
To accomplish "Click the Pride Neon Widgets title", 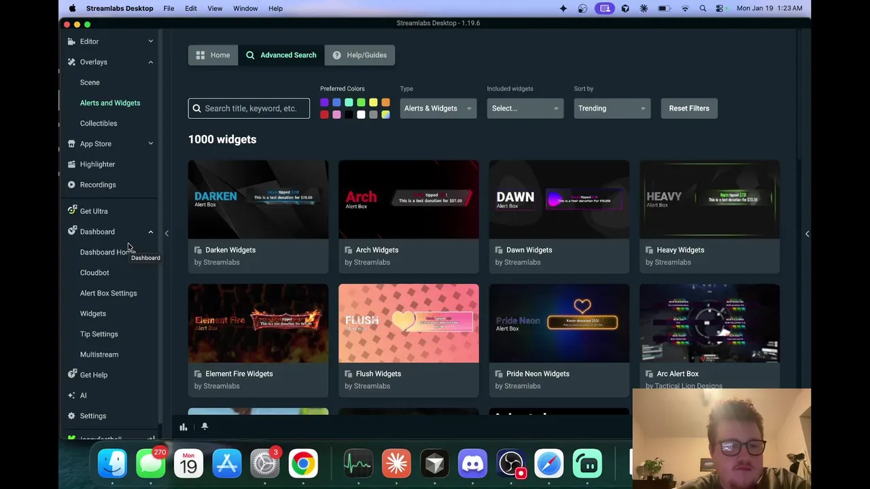I will click(x=538, y=374).
